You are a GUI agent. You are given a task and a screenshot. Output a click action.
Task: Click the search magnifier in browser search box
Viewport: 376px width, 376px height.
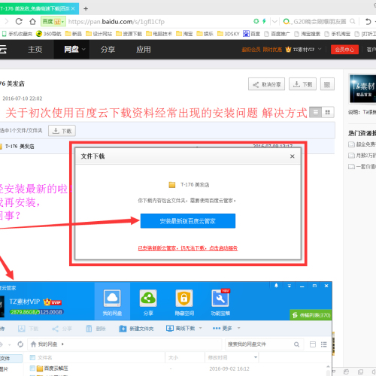pyautogui.click(x=353, y=22)
